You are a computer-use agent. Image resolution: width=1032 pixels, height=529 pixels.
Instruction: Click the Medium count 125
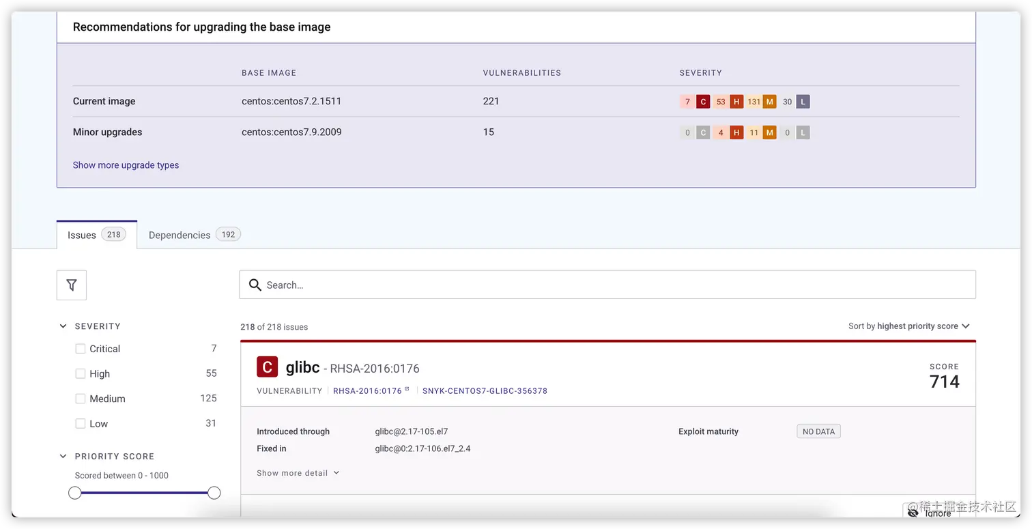(x=209, y=398)
